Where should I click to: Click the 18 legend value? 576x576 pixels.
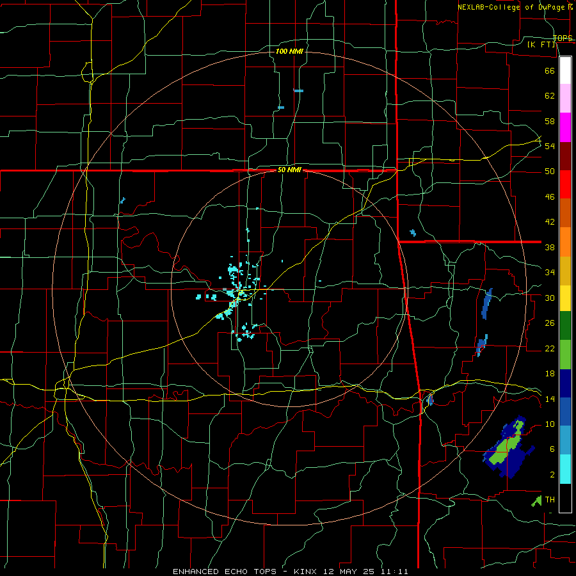click(x=550, y=374)
